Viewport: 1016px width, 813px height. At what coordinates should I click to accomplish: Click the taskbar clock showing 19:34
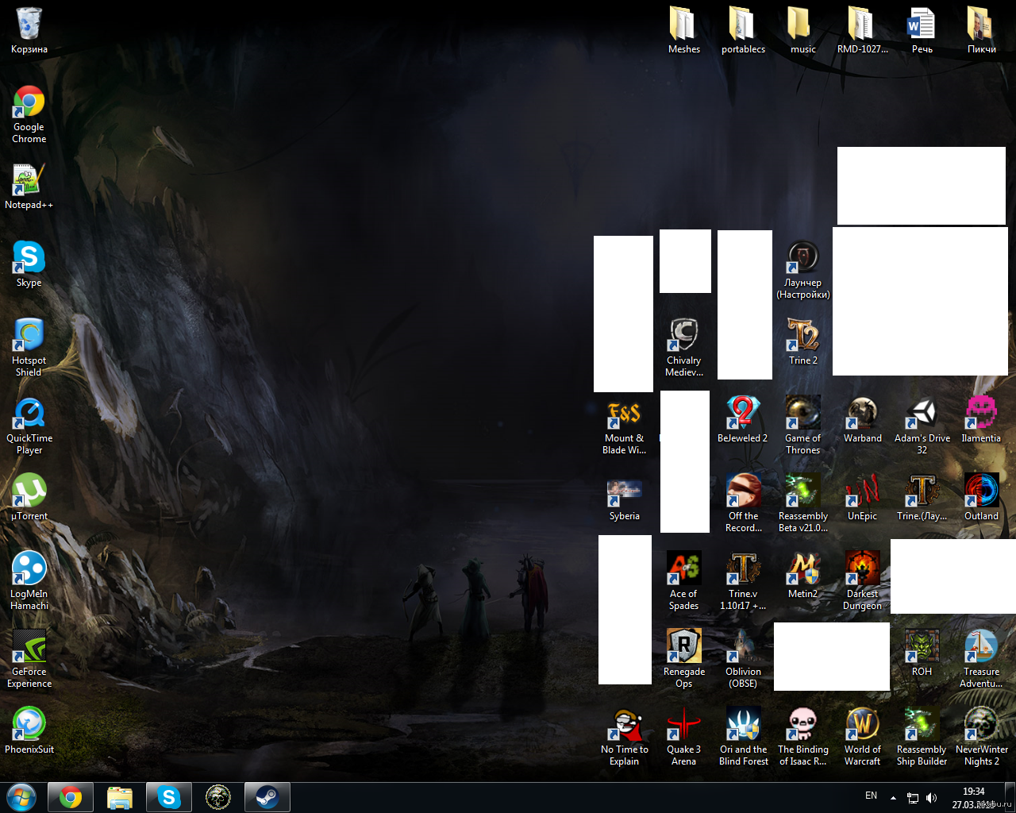coord(973,797)
